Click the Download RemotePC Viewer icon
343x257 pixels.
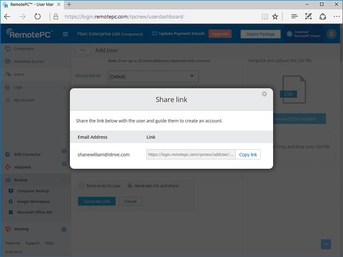pyautogui.click(x=289, y=33)
